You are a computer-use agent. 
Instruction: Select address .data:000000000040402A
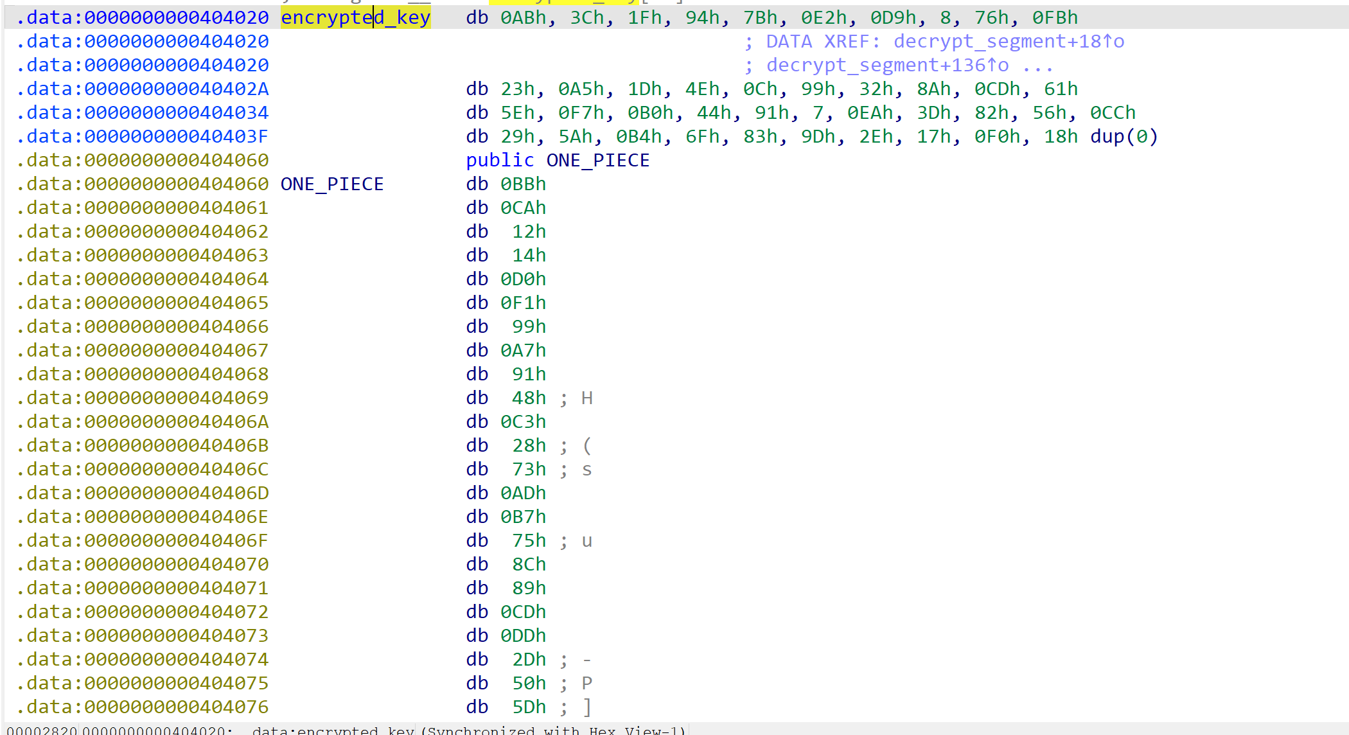(143, 89)
